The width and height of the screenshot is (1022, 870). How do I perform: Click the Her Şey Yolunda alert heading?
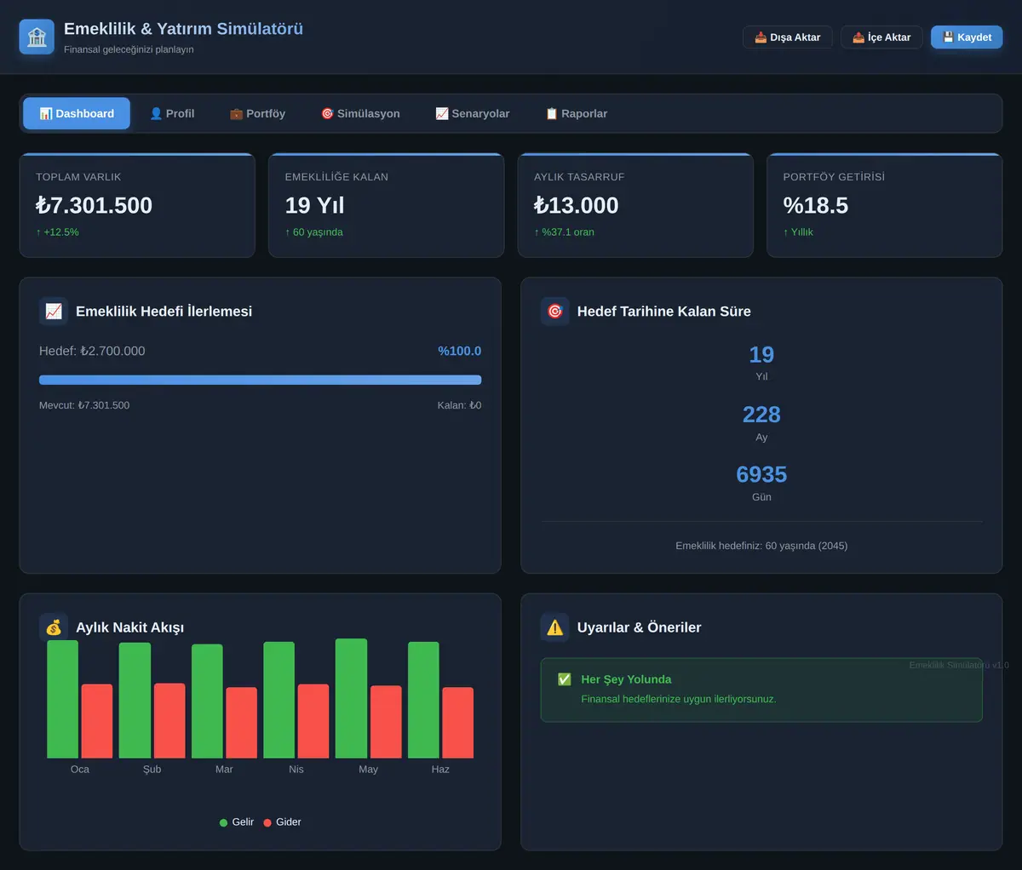point(626,679)
